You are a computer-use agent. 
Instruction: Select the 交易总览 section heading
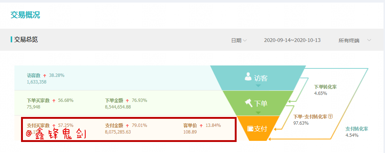[x=26, y=39]
